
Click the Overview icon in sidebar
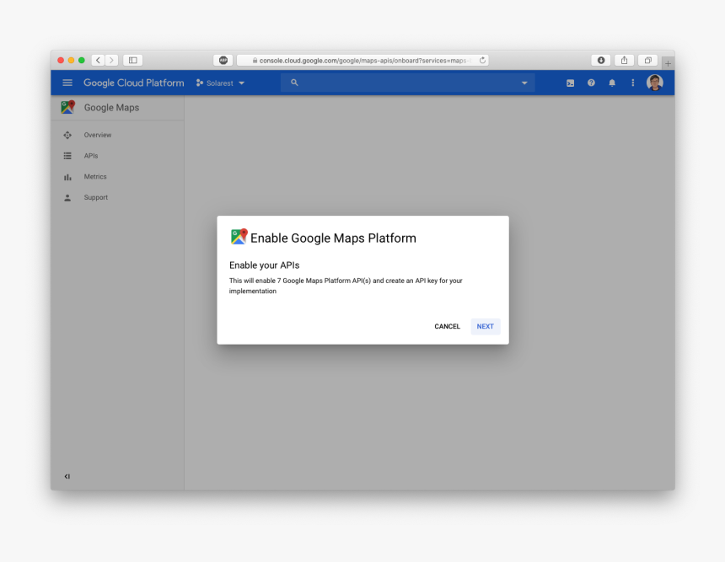(67, 135)
